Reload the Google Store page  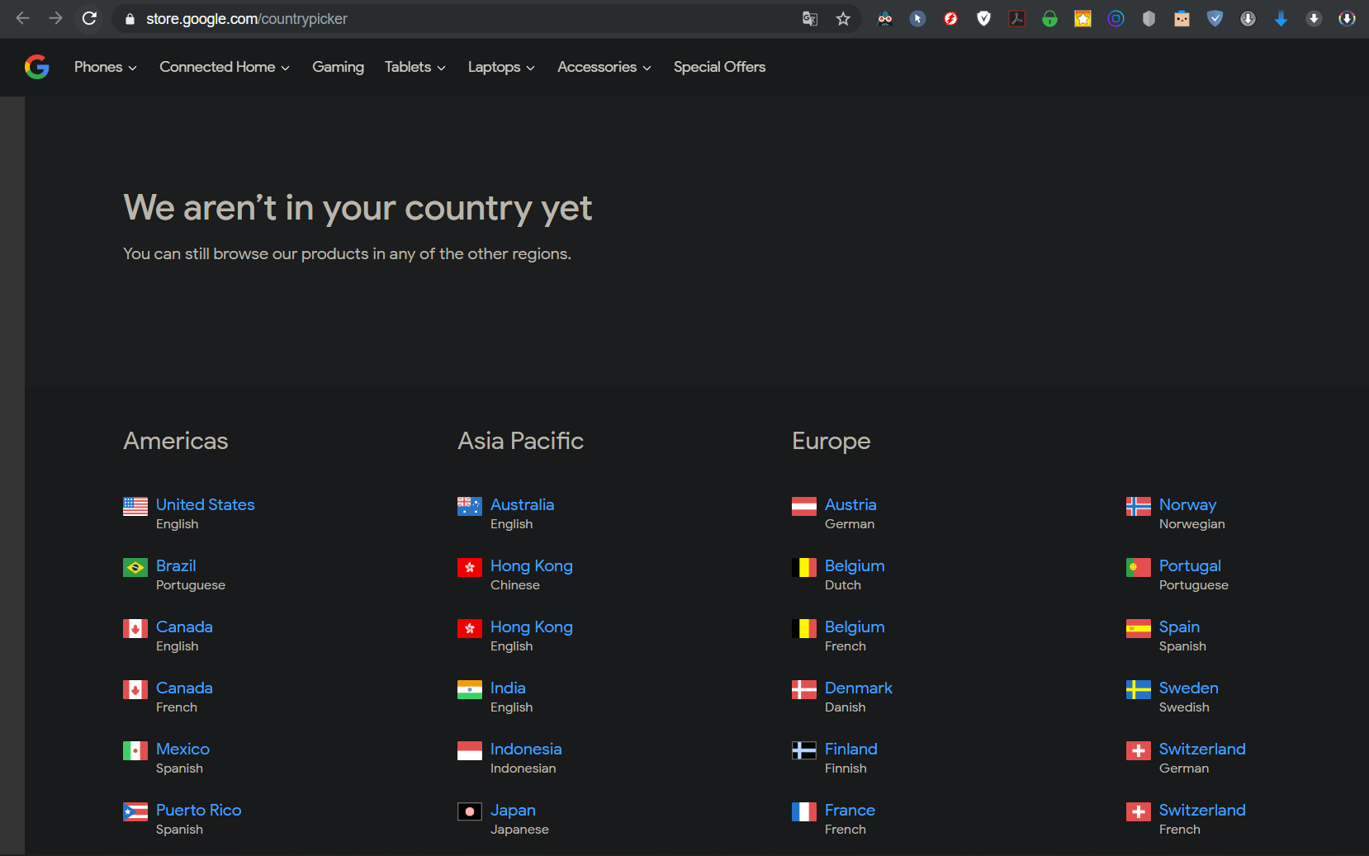click(x=89, y=18)
